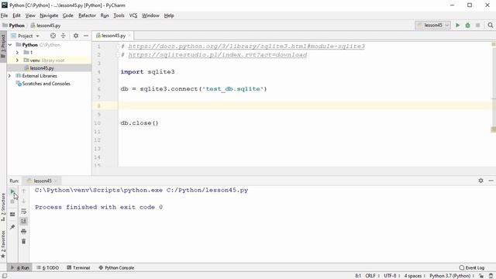Rerun lesson45 in the Run panel
Viewport: 496px width, 279px height.
[x=12, y=191]
